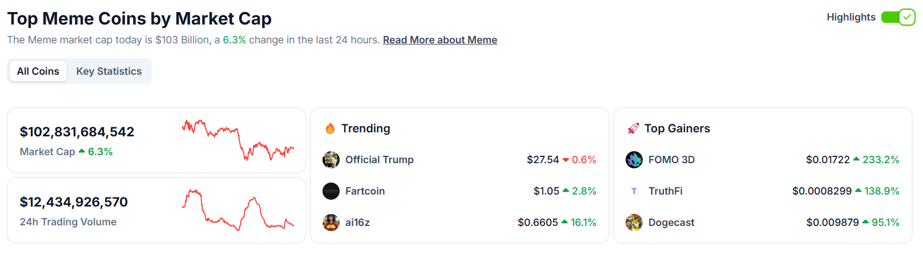
Task: Click the Top Gainers rocket icon
Action: (x=633, y=128)
